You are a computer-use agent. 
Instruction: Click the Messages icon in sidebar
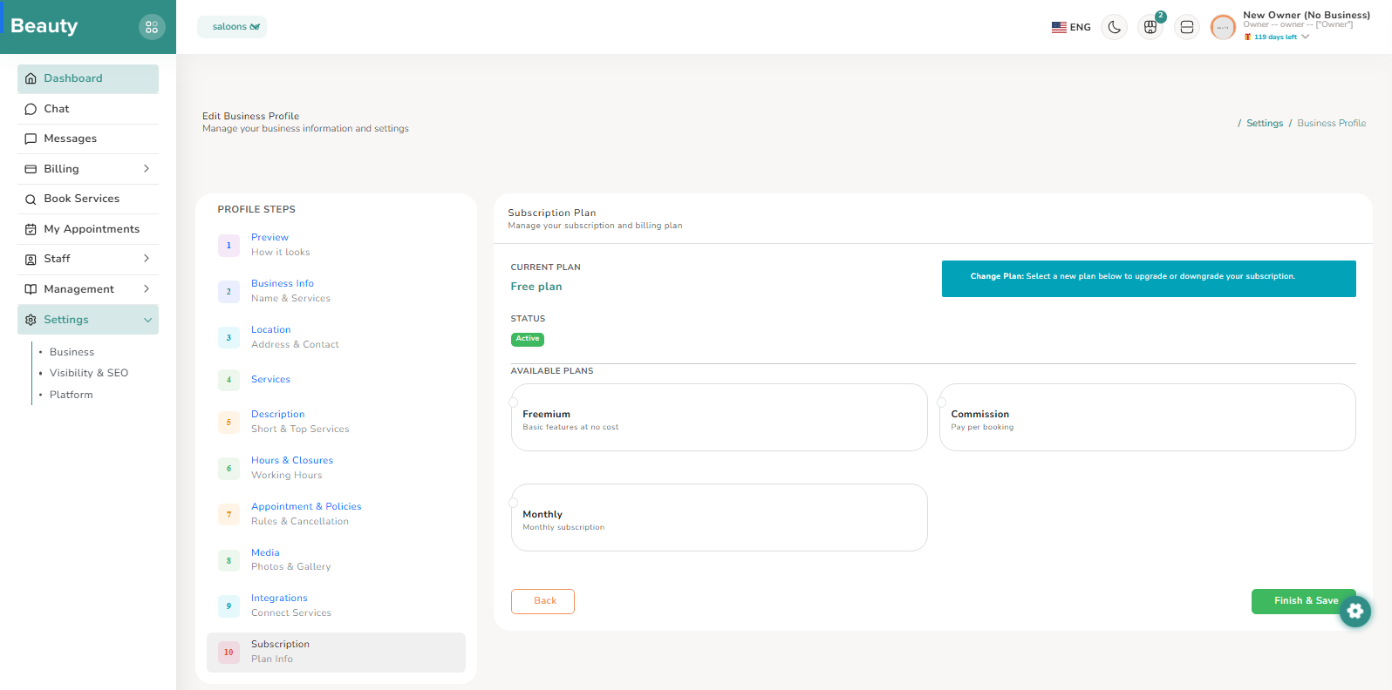[x=31, y=139]
